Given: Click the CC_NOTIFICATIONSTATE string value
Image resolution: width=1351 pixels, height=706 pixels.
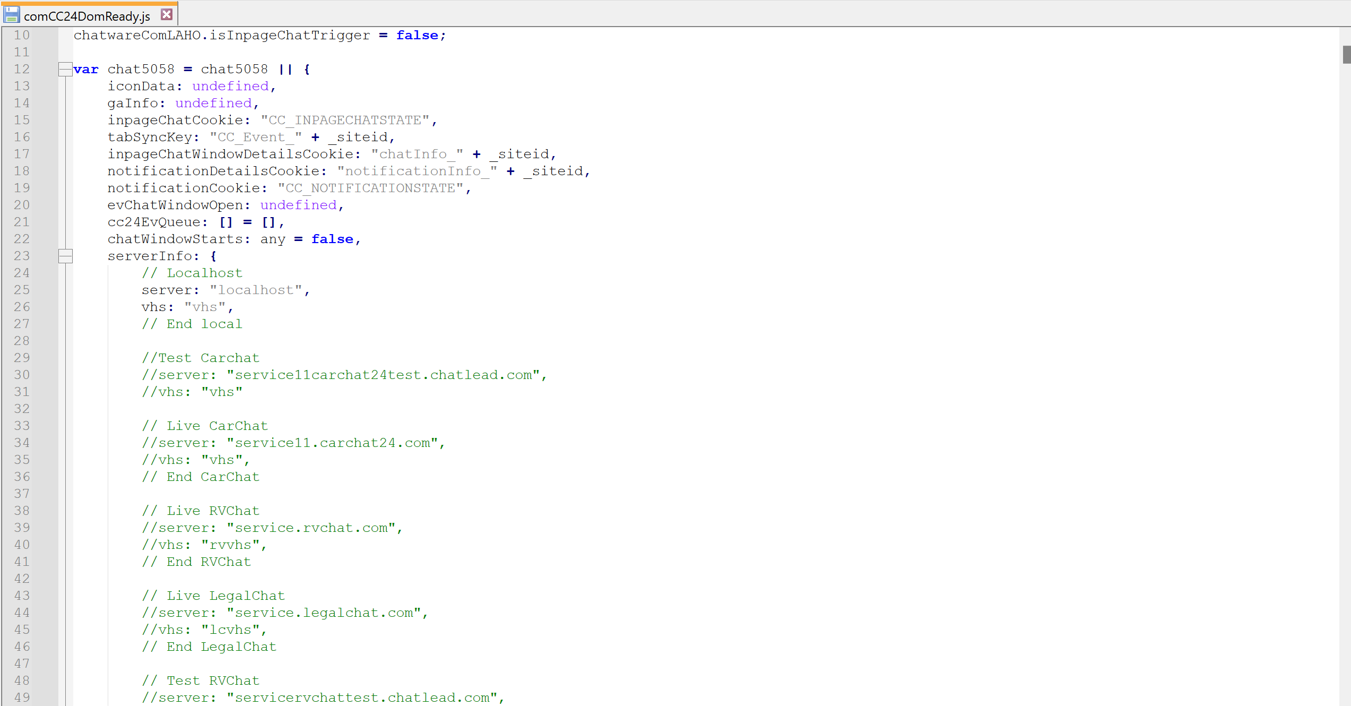Looking at the screenshot, I should click(x=371, y=187).
